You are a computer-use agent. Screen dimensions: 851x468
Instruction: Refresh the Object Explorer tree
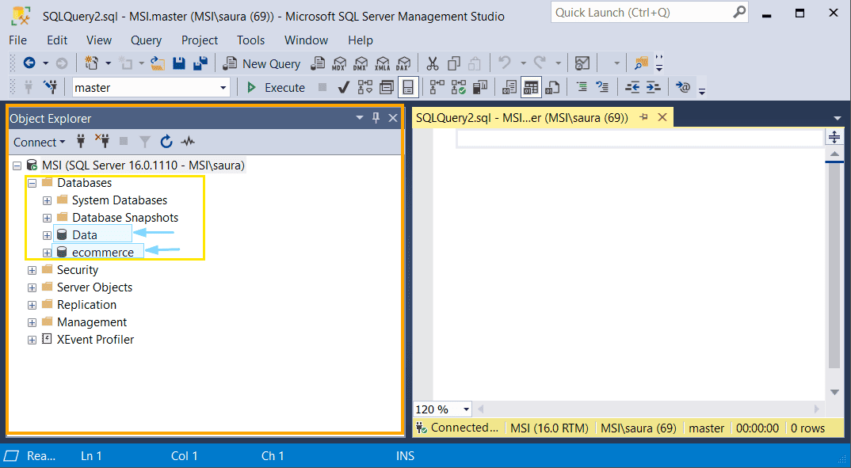(166, 141)
